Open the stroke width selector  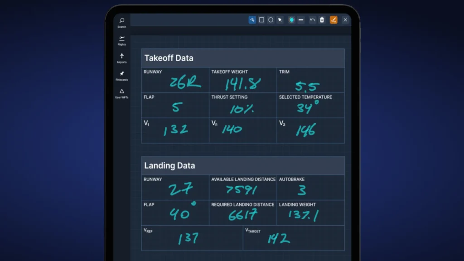pyautogui.click(x=301, y=20)
